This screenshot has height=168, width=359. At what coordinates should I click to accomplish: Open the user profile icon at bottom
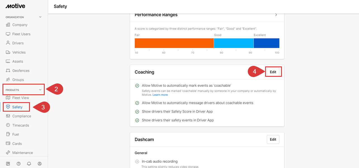coord(40,164)
